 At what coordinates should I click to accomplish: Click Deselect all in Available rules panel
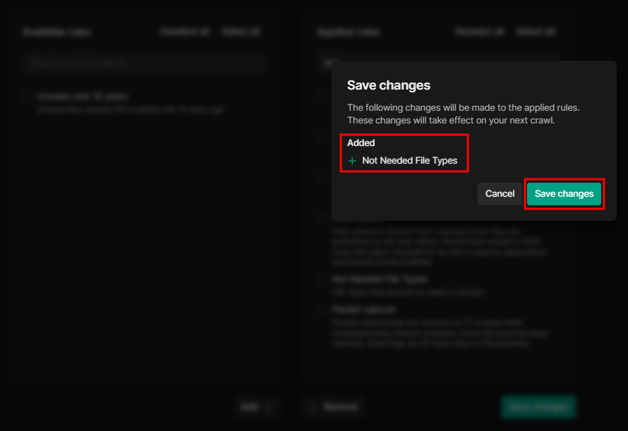click(x=184, y=32)
